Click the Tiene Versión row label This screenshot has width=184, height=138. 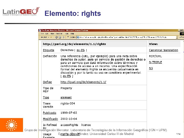tap(48, 105)
